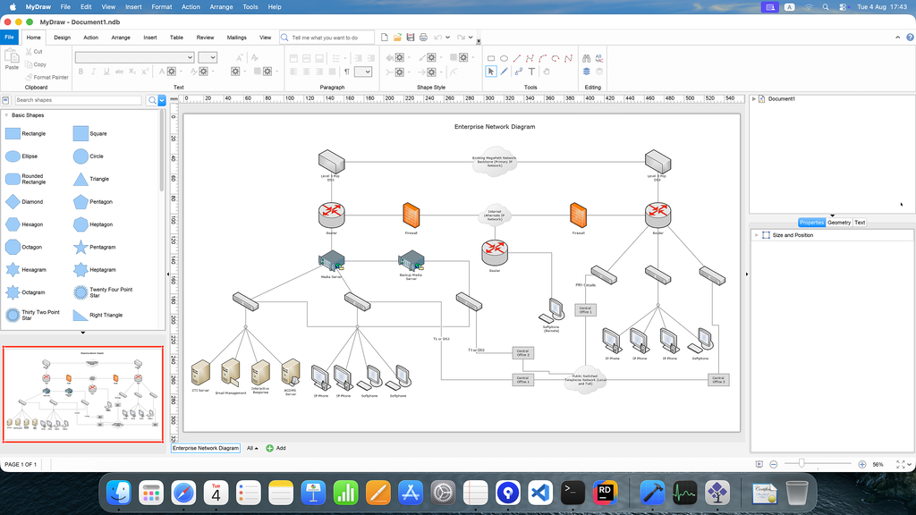Toggle the Pan hand tool
This screenshot has width=916, height=515.
[547, 72]
